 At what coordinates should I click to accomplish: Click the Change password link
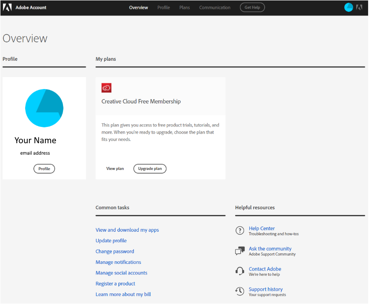pyautogui.click(x=115, y=252)
